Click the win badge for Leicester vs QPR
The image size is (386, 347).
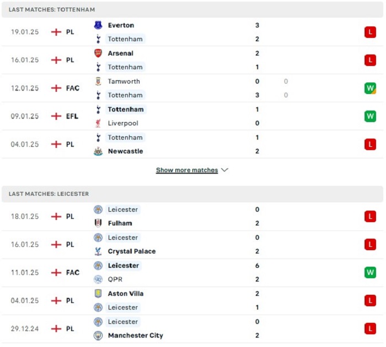pyautogui.click(x=369, y=272)
